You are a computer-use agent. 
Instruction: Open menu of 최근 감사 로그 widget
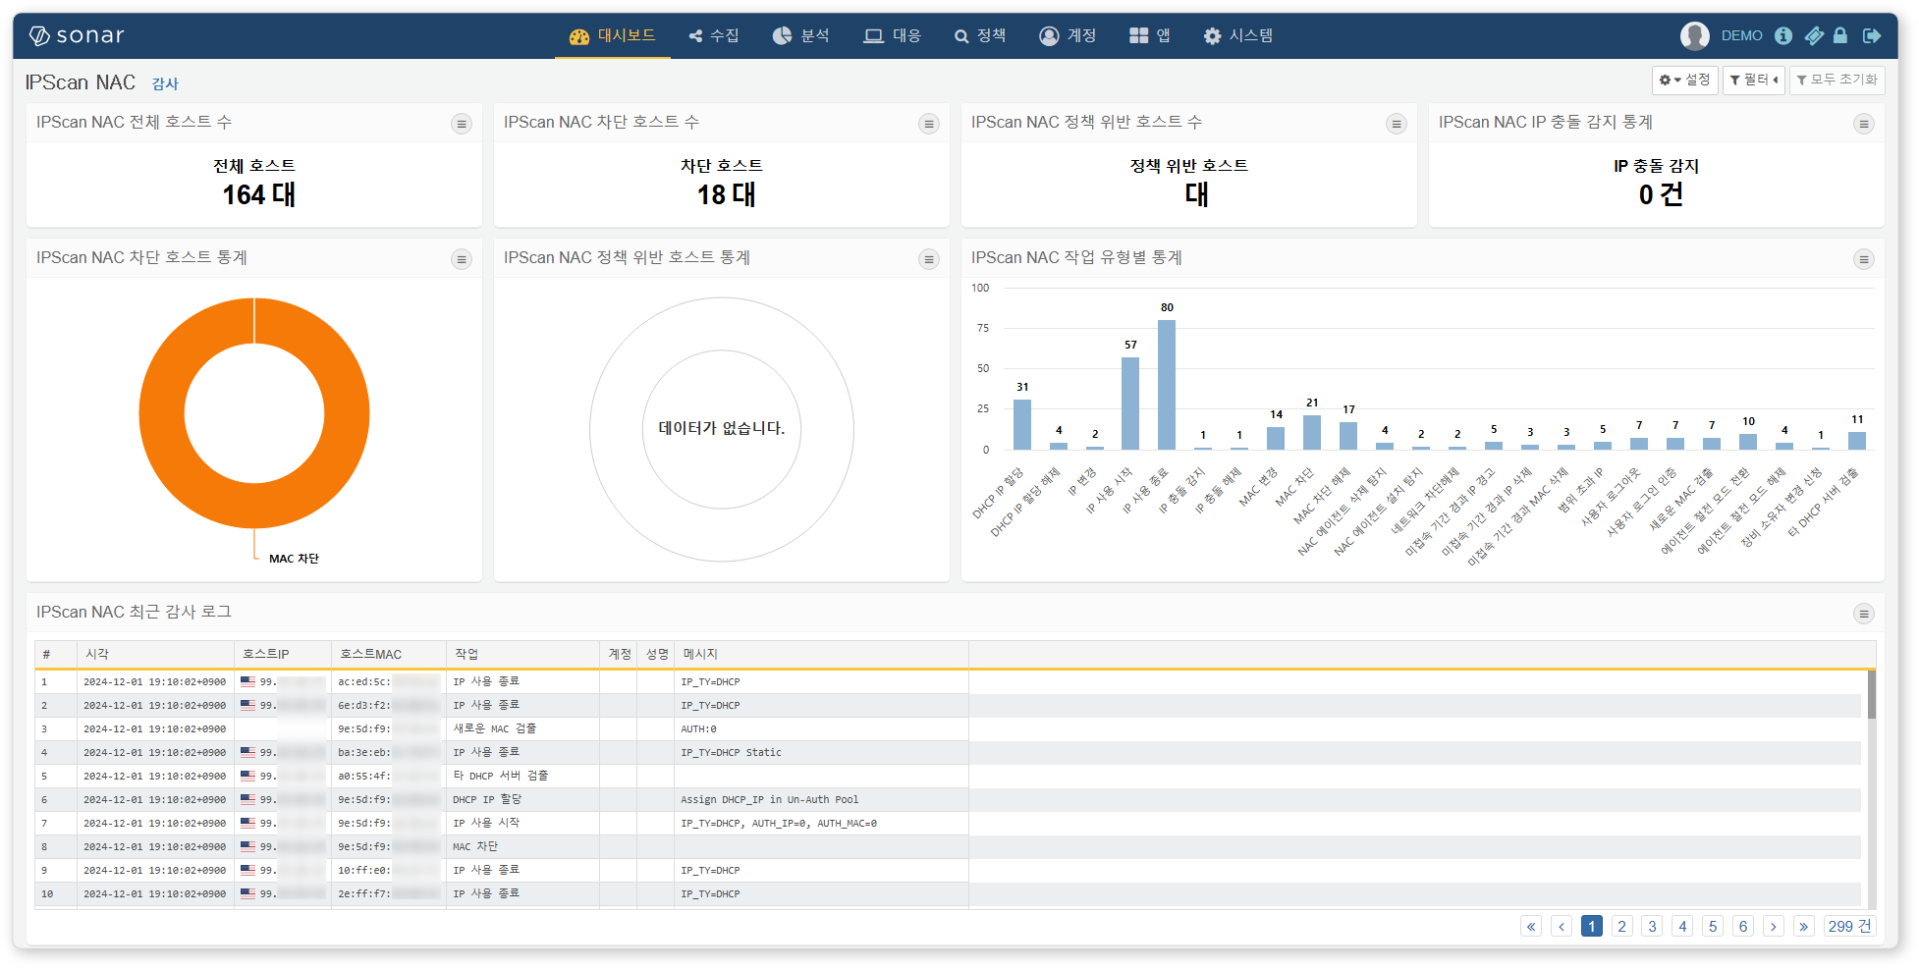[x=1864, y=614]
